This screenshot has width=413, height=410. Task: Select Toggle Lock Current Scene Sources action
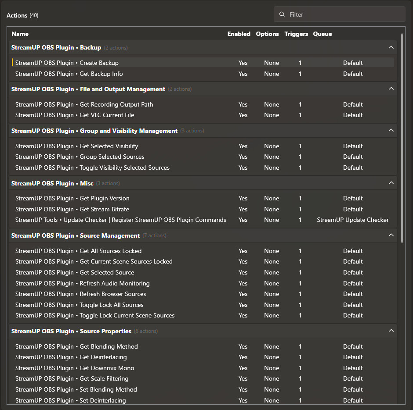coord(203,315)
